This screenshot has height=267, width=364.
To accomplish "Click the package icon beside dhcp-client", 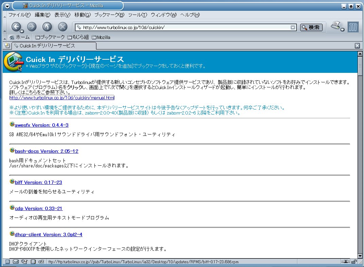I will pos(12,233).
